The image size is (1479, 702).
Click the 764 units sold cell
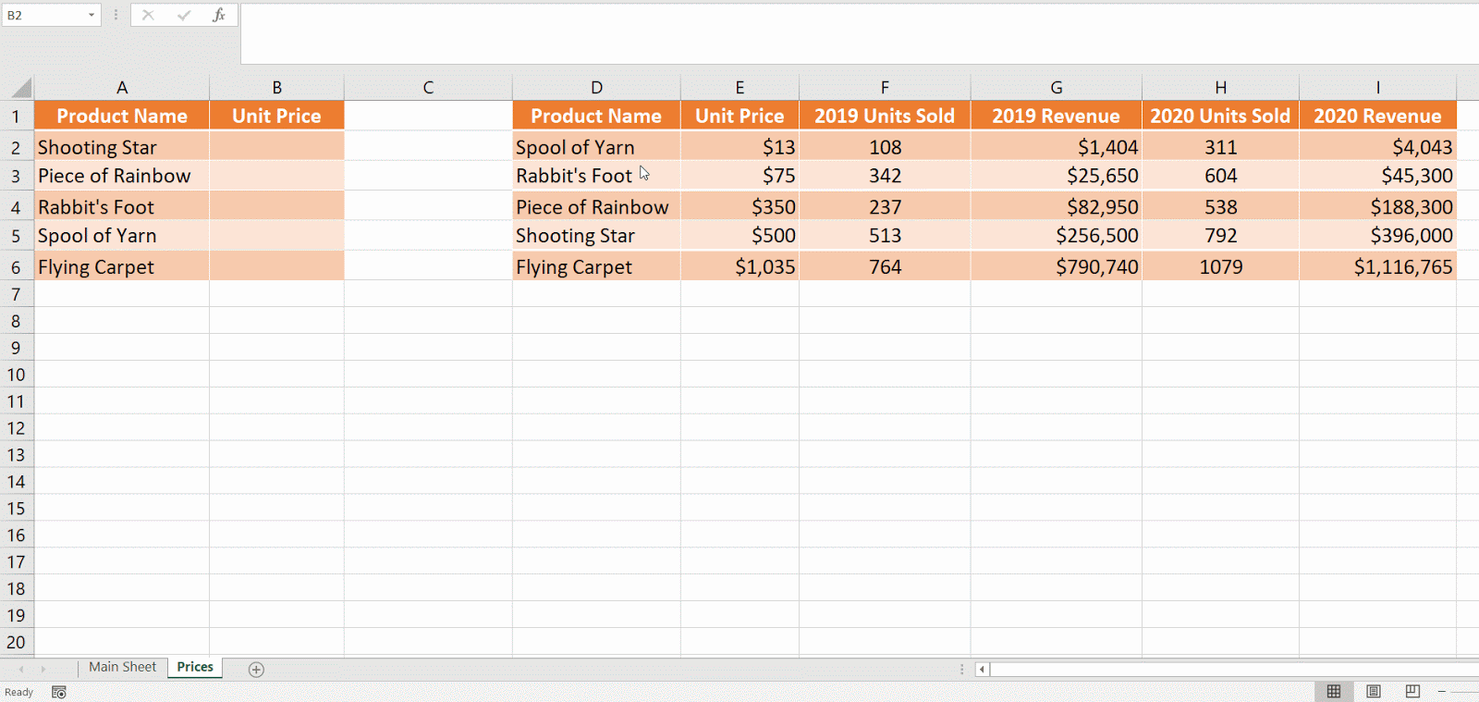point(885,266)
